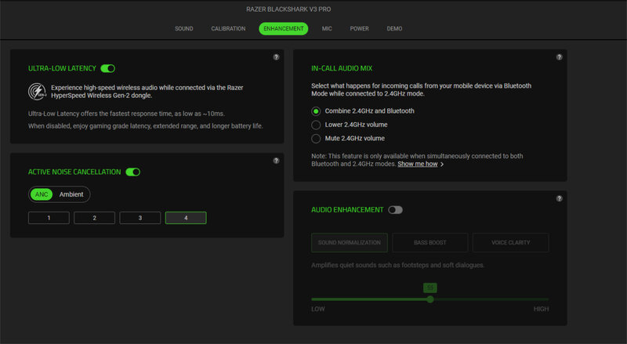Click the enhancement level slider handle
Viewport: 627px width, 344px height.
[x=429, y=299]
